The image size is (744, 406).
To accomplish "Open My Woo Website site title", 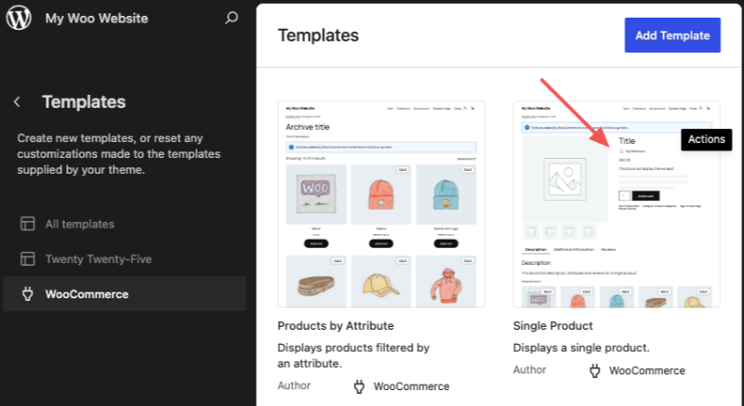I will pyautogui.click(x=97, y=19).
